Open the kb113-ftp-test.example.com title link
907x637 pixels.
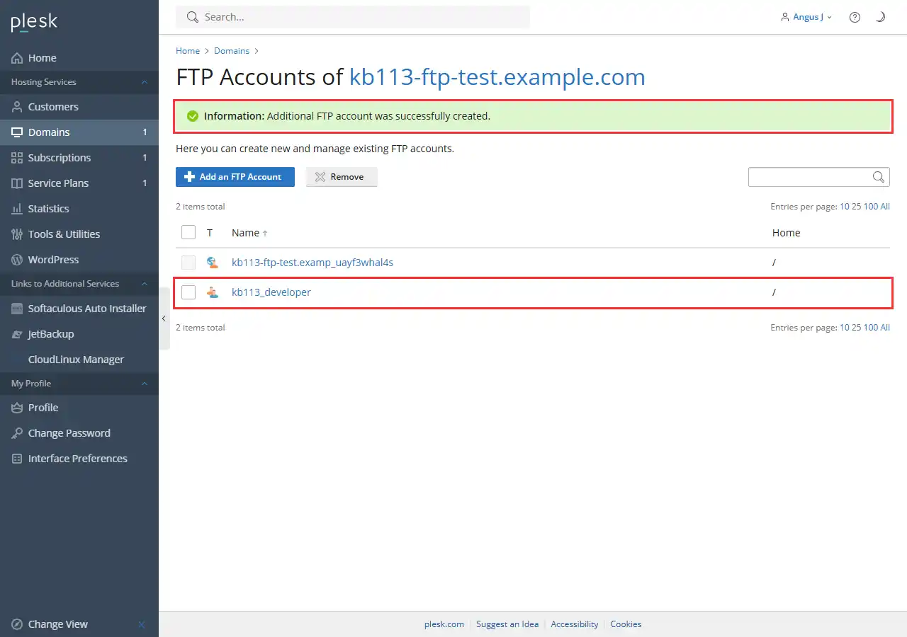click(x=497, y=76)
